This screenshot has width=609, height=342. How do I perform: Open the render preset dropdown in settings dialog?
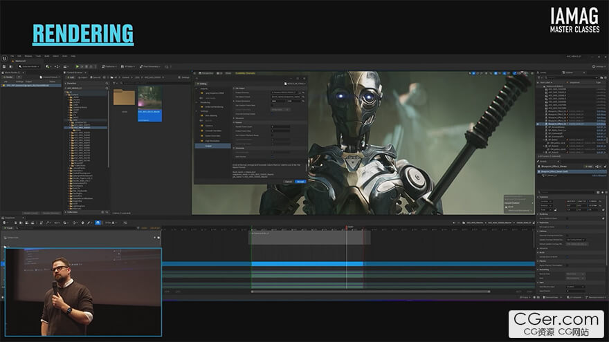295,84
